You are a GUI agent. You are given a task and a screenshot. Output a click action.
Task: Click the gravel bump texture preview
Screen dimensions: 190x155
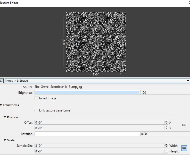96,41
